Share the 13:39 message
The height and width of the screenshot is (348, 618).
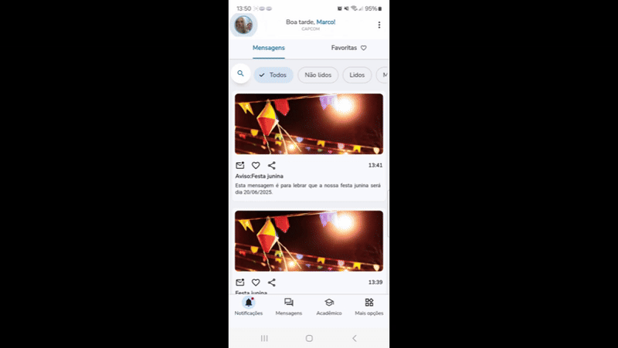click(x=272, y=282)
